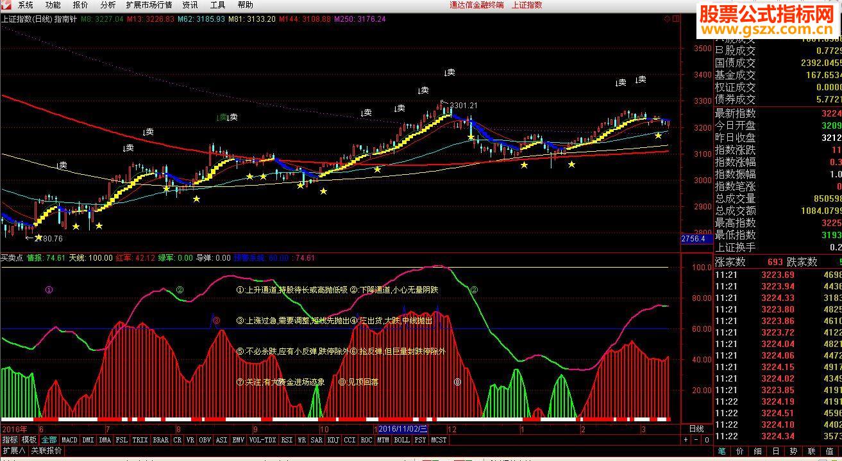Apply the OBV indicator
Image resolution: width=842 pixels, height=461 pixels.
(x=205, y=441)
